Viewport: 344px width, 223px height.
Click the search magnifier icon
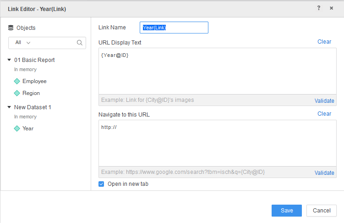[x=80, y=43]
